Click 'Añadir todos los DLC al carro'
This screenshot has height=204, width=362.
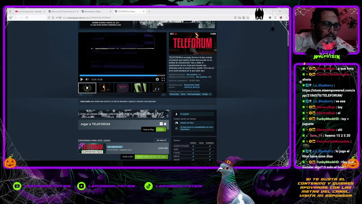point(152,157)
